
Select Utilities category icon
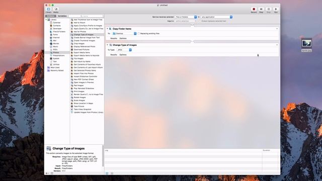(51, 64)
